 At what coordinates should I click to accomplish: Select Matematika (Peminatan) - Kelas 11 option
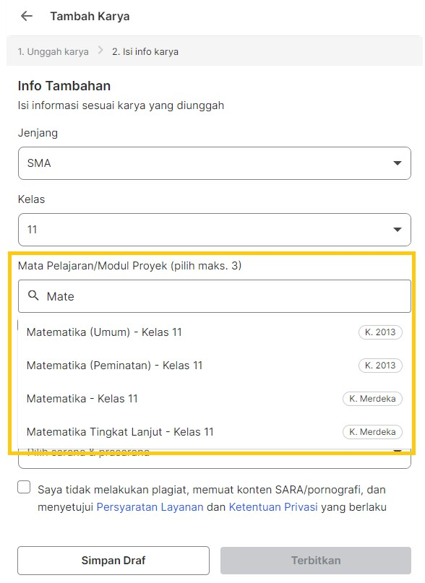[215, 366]
